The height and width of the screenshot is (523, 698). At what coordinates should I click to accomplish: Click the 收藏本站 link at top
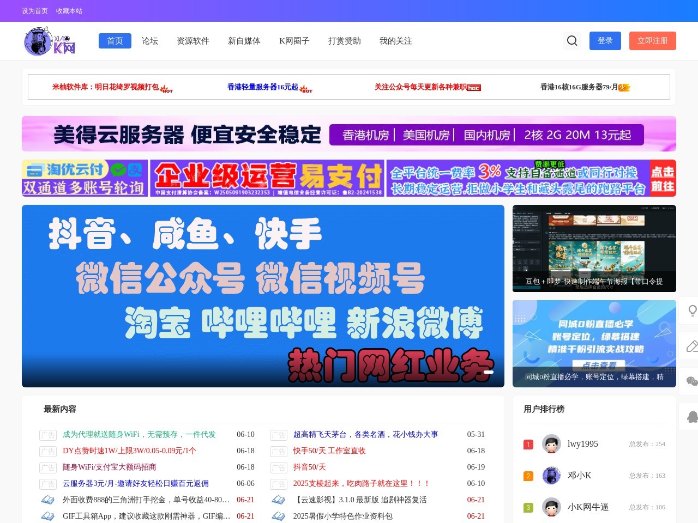[x=69, y=11]
